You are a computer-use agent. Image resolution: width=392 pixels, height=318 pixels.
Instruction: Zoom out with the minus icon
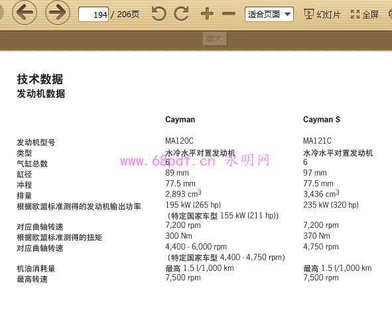[x=229, y=14]
